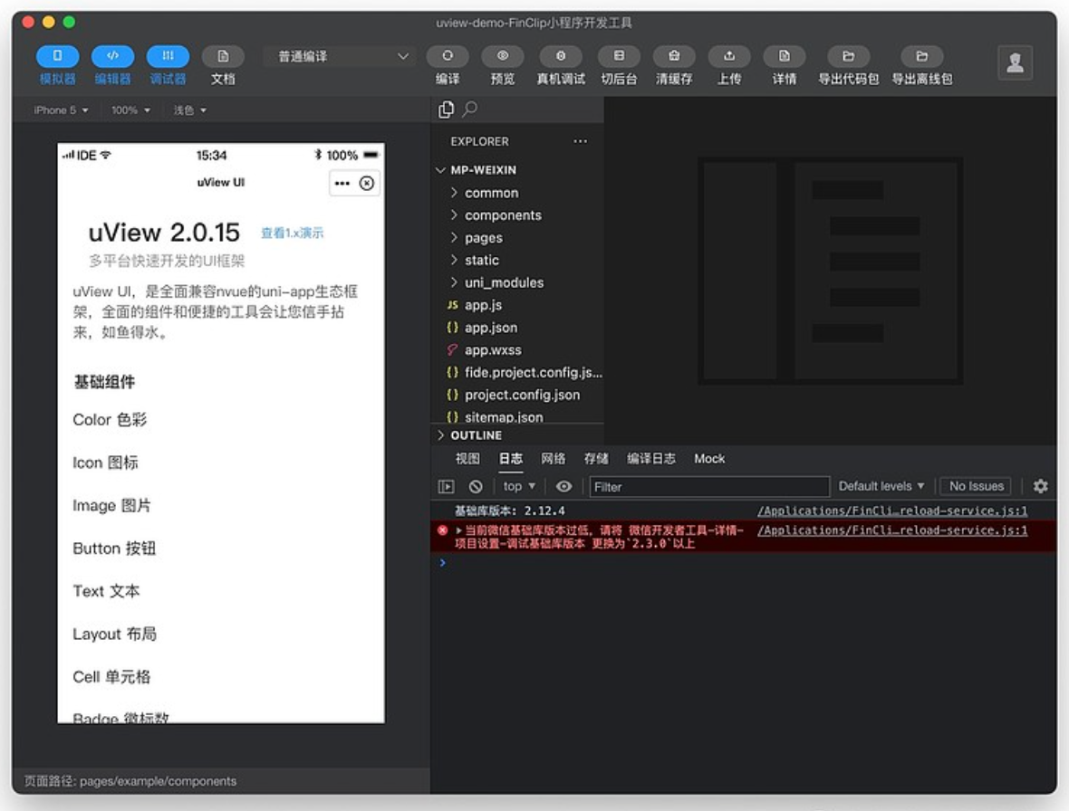Open the user account avatar
This screenshot has height=811, width=1069.
click(1016, 62)
